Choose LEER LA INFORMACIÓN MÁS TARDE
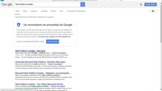The image size is (162, 91). 30,41
